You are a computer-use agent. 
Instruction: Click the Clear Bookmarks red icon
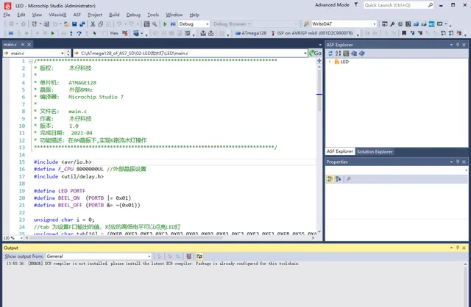point(458,33)
